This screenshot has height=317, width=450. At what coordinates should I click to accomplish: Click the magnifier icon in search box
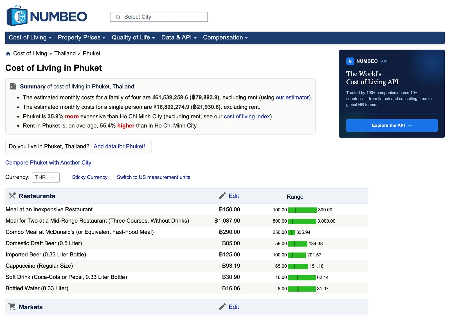pyautogui.click(x=118, y=17)
